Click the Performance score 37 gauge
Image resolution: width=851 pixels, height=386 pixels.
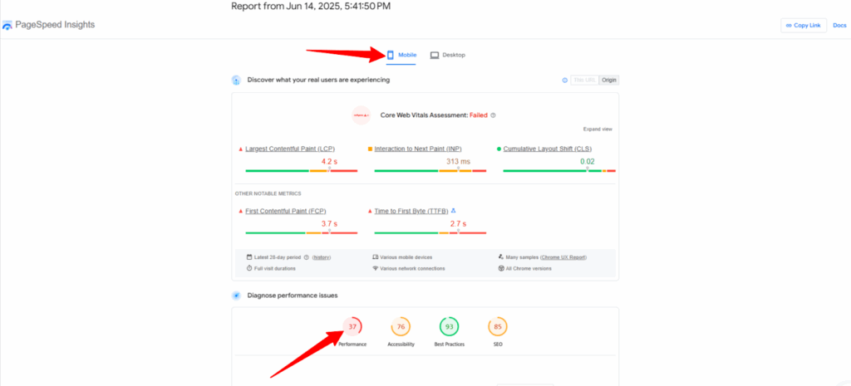click(352, 327)
